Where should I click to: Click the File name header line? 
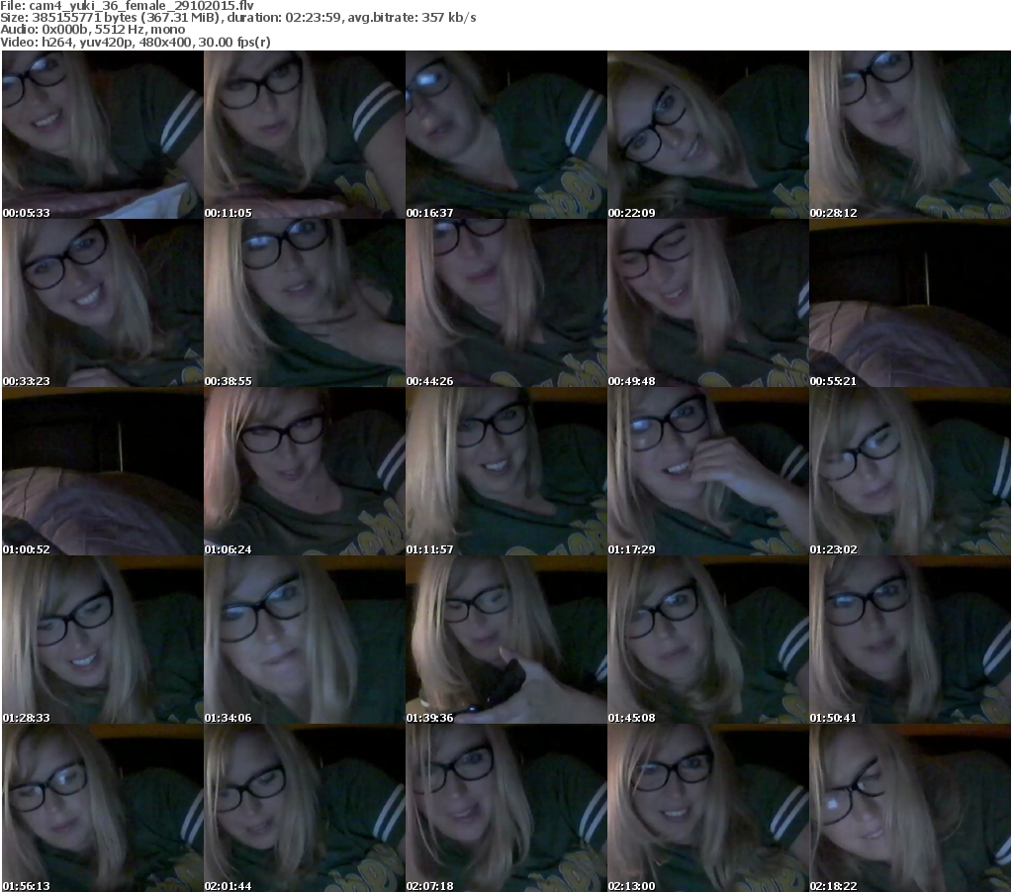(x=128, y=6)
